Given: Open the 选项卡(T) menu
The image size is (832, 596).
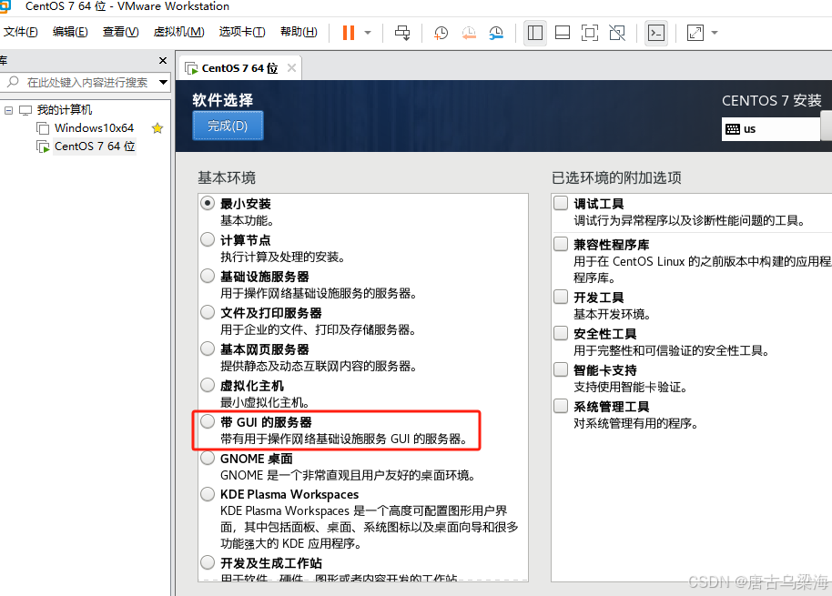Looking at the screenshot, I should [242, 32].
